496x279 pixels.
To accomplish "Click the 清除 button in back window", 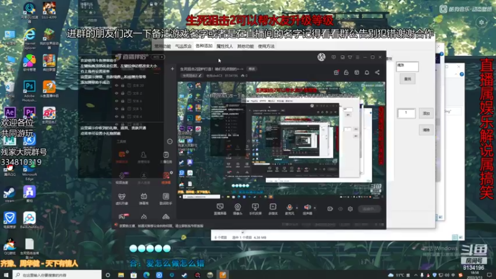I will coord(426,130).
